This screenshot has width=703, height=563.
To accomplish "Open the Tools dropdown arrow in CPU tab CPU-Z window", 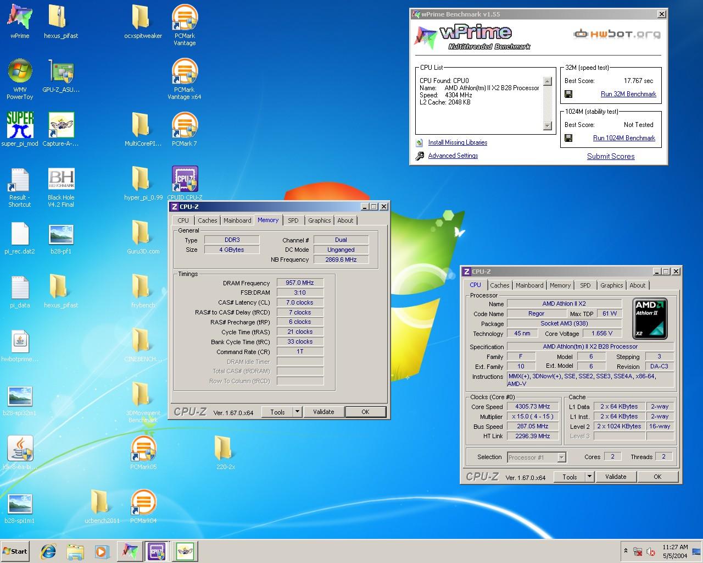I will click(589, 477).
